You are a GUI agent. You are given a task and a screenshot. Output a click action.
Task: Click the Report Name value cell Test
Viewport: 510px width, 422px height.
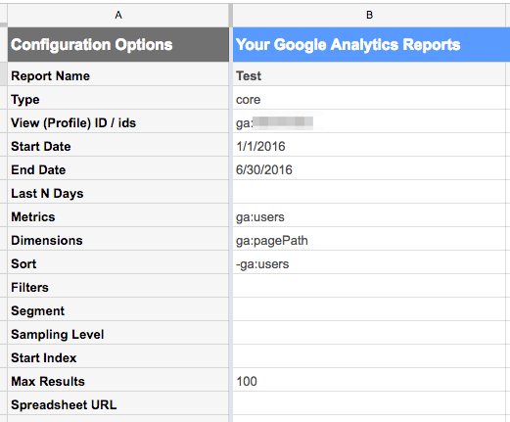click(x=369, y=74)
